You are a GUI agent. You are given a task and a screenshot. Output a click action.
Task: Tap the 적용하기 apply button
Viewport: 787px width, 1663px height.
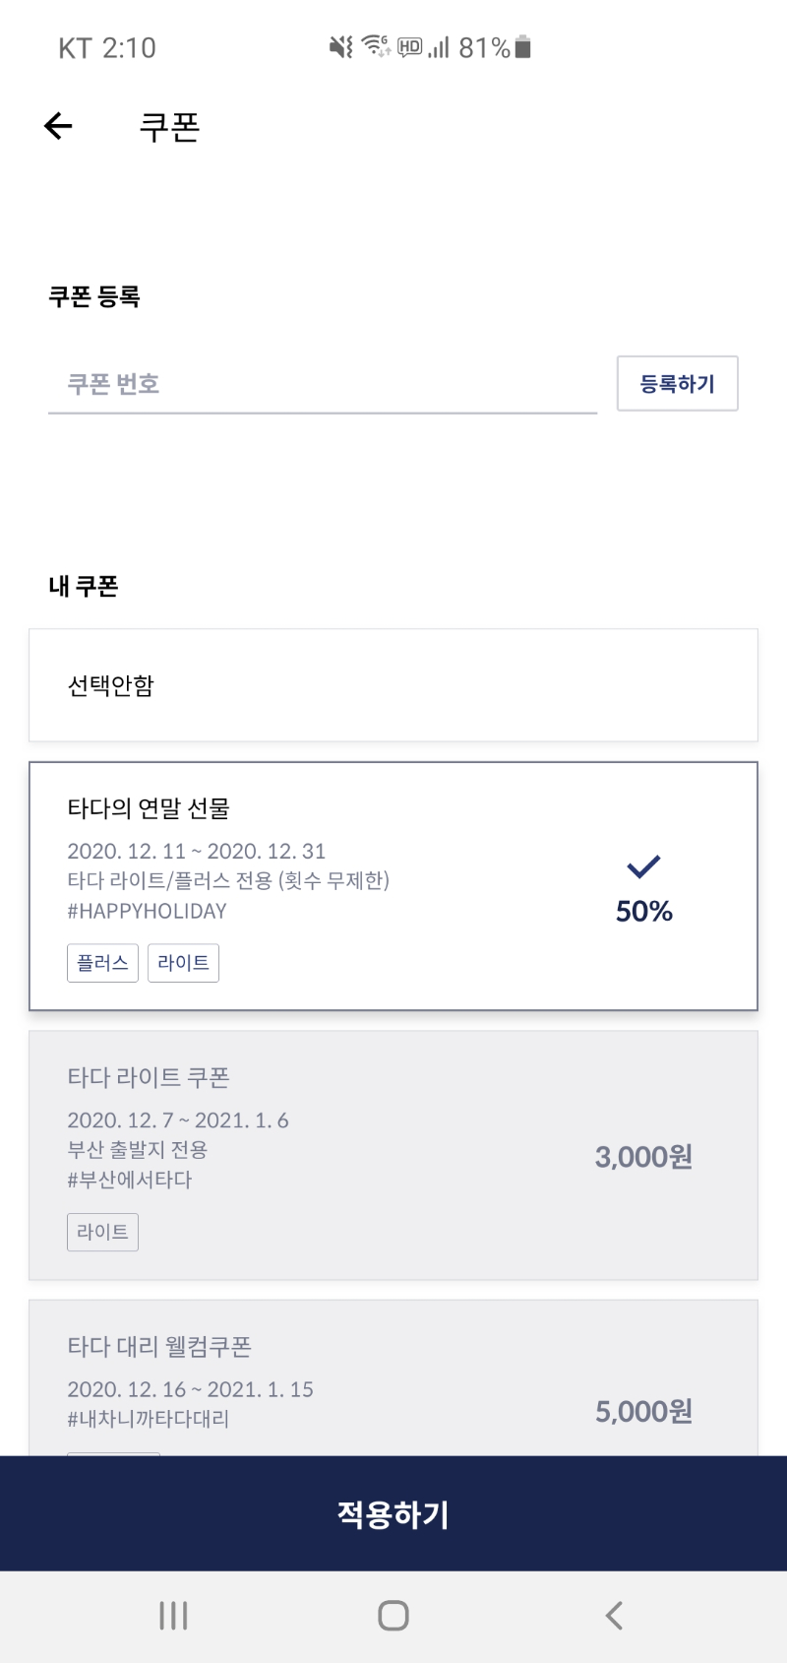393,1513
